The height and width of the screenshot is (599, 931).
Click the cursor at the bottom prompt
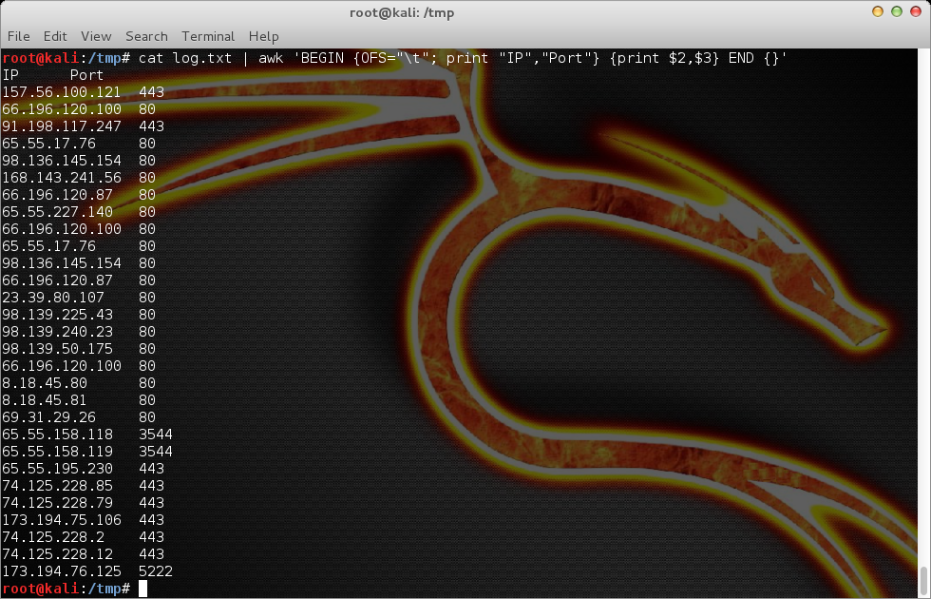click(142, 589)
